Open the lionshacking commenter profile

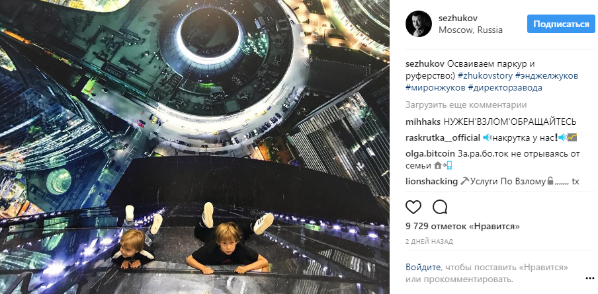click(x=432, y=182)
